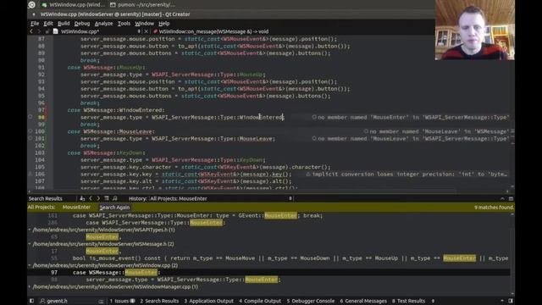542x305 pixels.
Task: Open the General Messages pane
Action: coord(363,301)
